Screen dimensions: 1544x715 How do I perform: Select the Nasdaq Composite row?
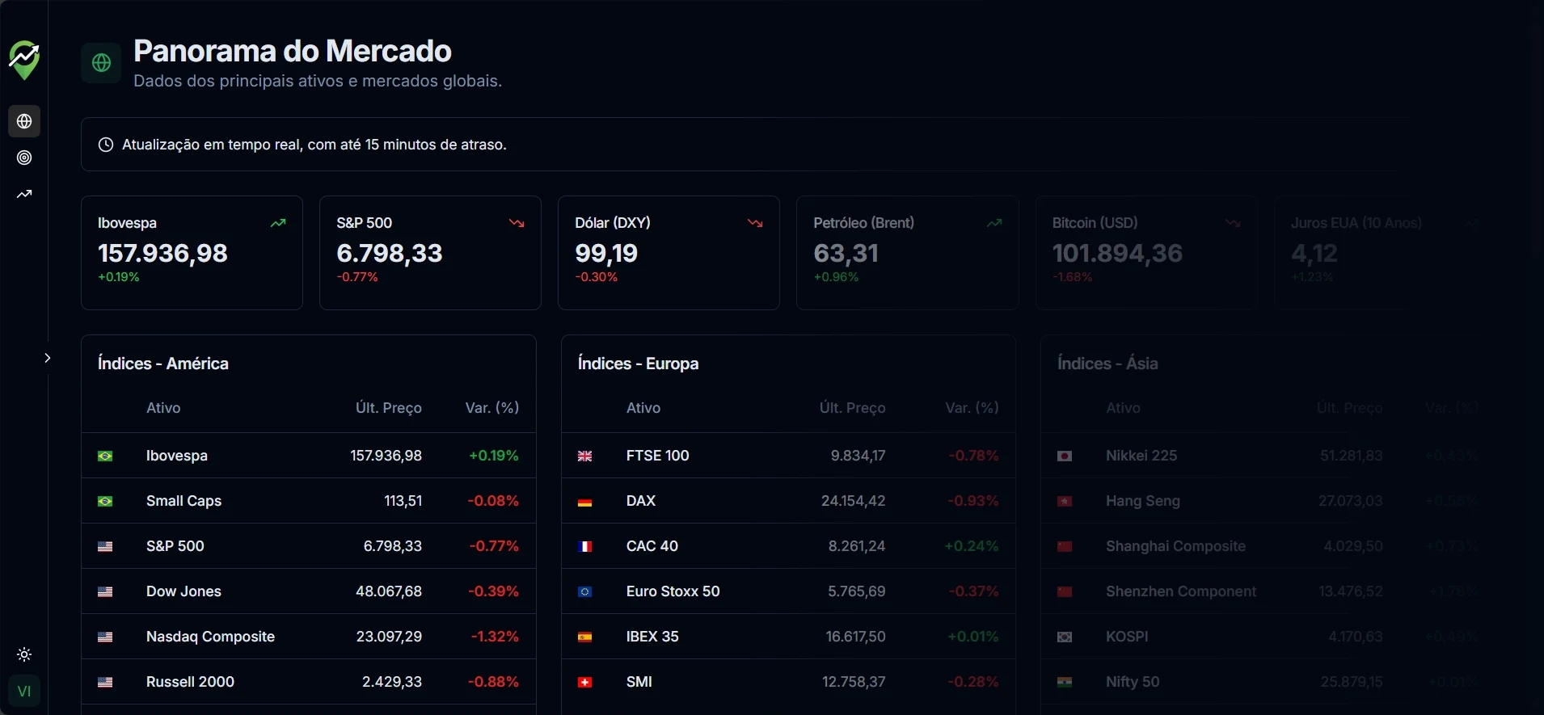[308, 637]
